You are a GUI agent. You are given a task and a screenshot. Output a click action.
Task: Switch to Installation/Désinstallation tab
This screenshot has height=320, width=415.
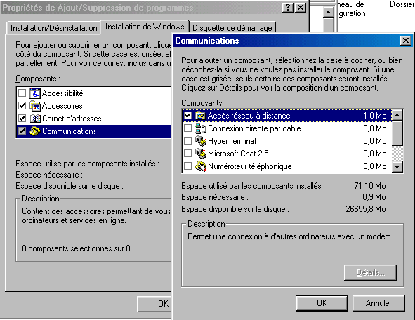click(x=54, y=28)
